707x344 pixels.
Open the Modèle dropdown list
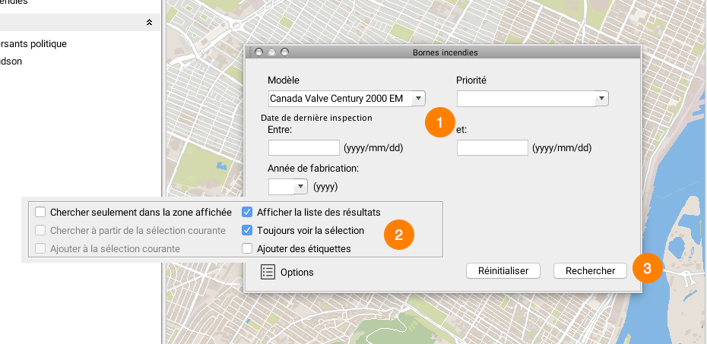(x=419, y=98)
